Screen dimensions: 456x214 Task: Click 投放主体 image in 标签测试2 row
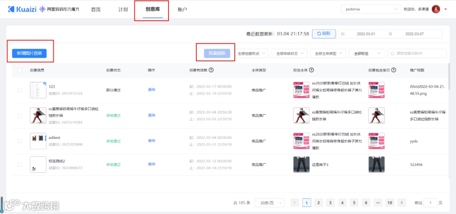301,165
